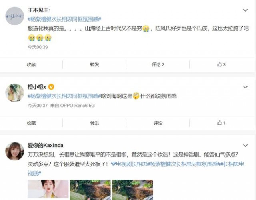Open 评论 on the 橙小橙x post
This screenshot has width=256, height=200.
pos(158,123)
